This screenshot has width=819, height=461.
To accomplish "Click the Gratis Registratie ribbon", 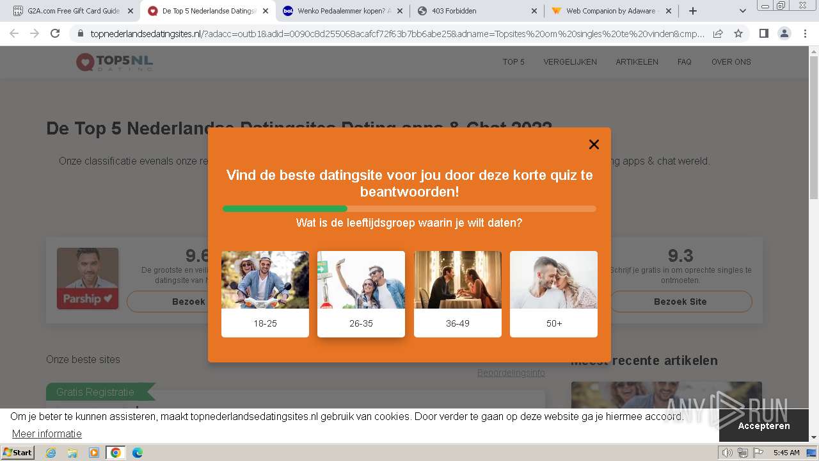I will [100, 392].
